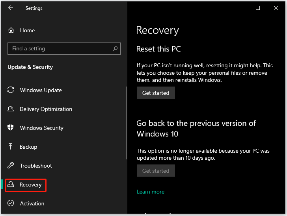Viewport: 287px width, 216px height.
Task: Click the Windows Security shield icon
Action: 11,127
